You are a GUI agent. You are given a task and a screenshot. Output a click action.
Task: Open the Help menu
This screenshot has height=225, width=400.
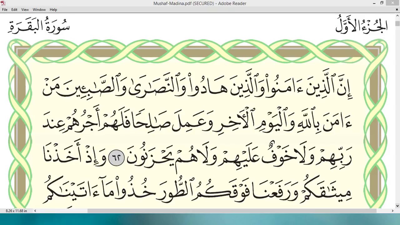[53, 10]
